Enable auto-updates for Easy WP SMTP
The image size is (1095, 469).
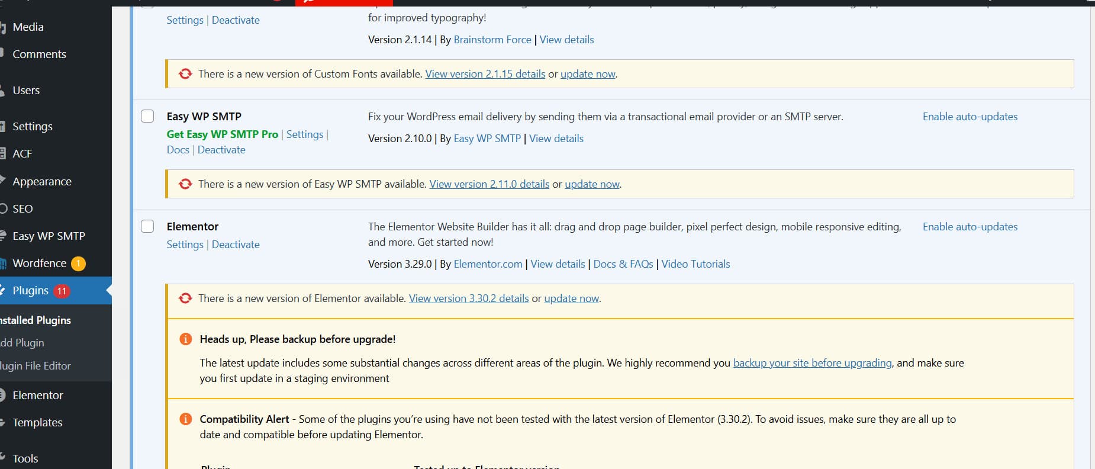pos(970,116)
